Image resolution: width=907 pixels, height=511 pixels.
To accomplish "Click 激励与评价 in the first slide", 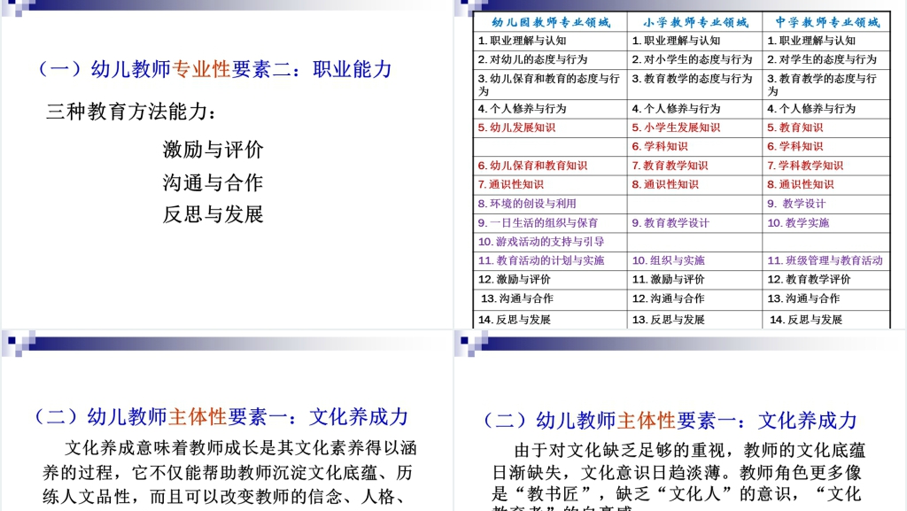I will (x=213, y=150).
